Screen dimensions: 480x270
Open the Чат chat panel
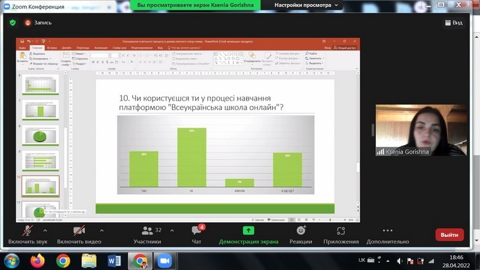click(x=196, y=233)
